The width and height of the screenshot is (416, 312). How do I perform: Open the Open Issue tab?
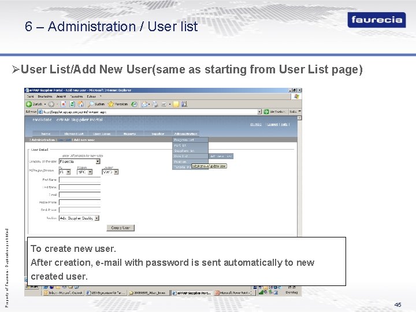pyautogui.click(x=102, y=133)
